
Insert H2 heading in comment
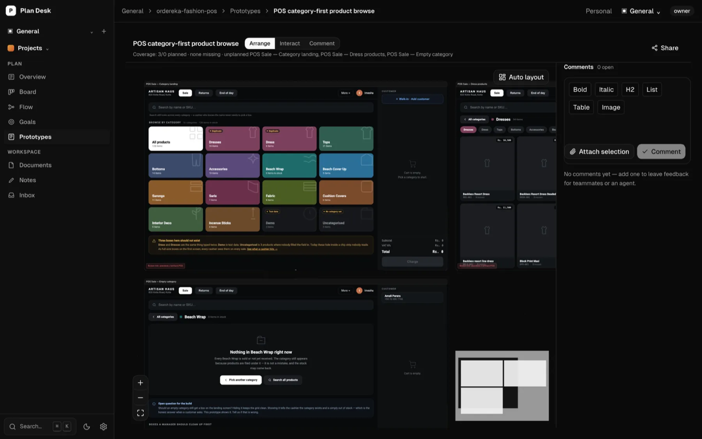point(630,90)
